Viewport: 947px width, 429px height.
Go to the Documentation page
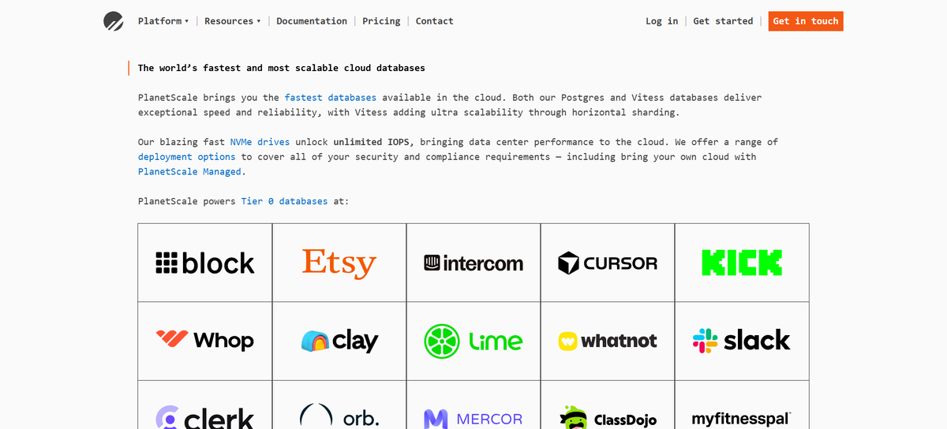[312, 21]
